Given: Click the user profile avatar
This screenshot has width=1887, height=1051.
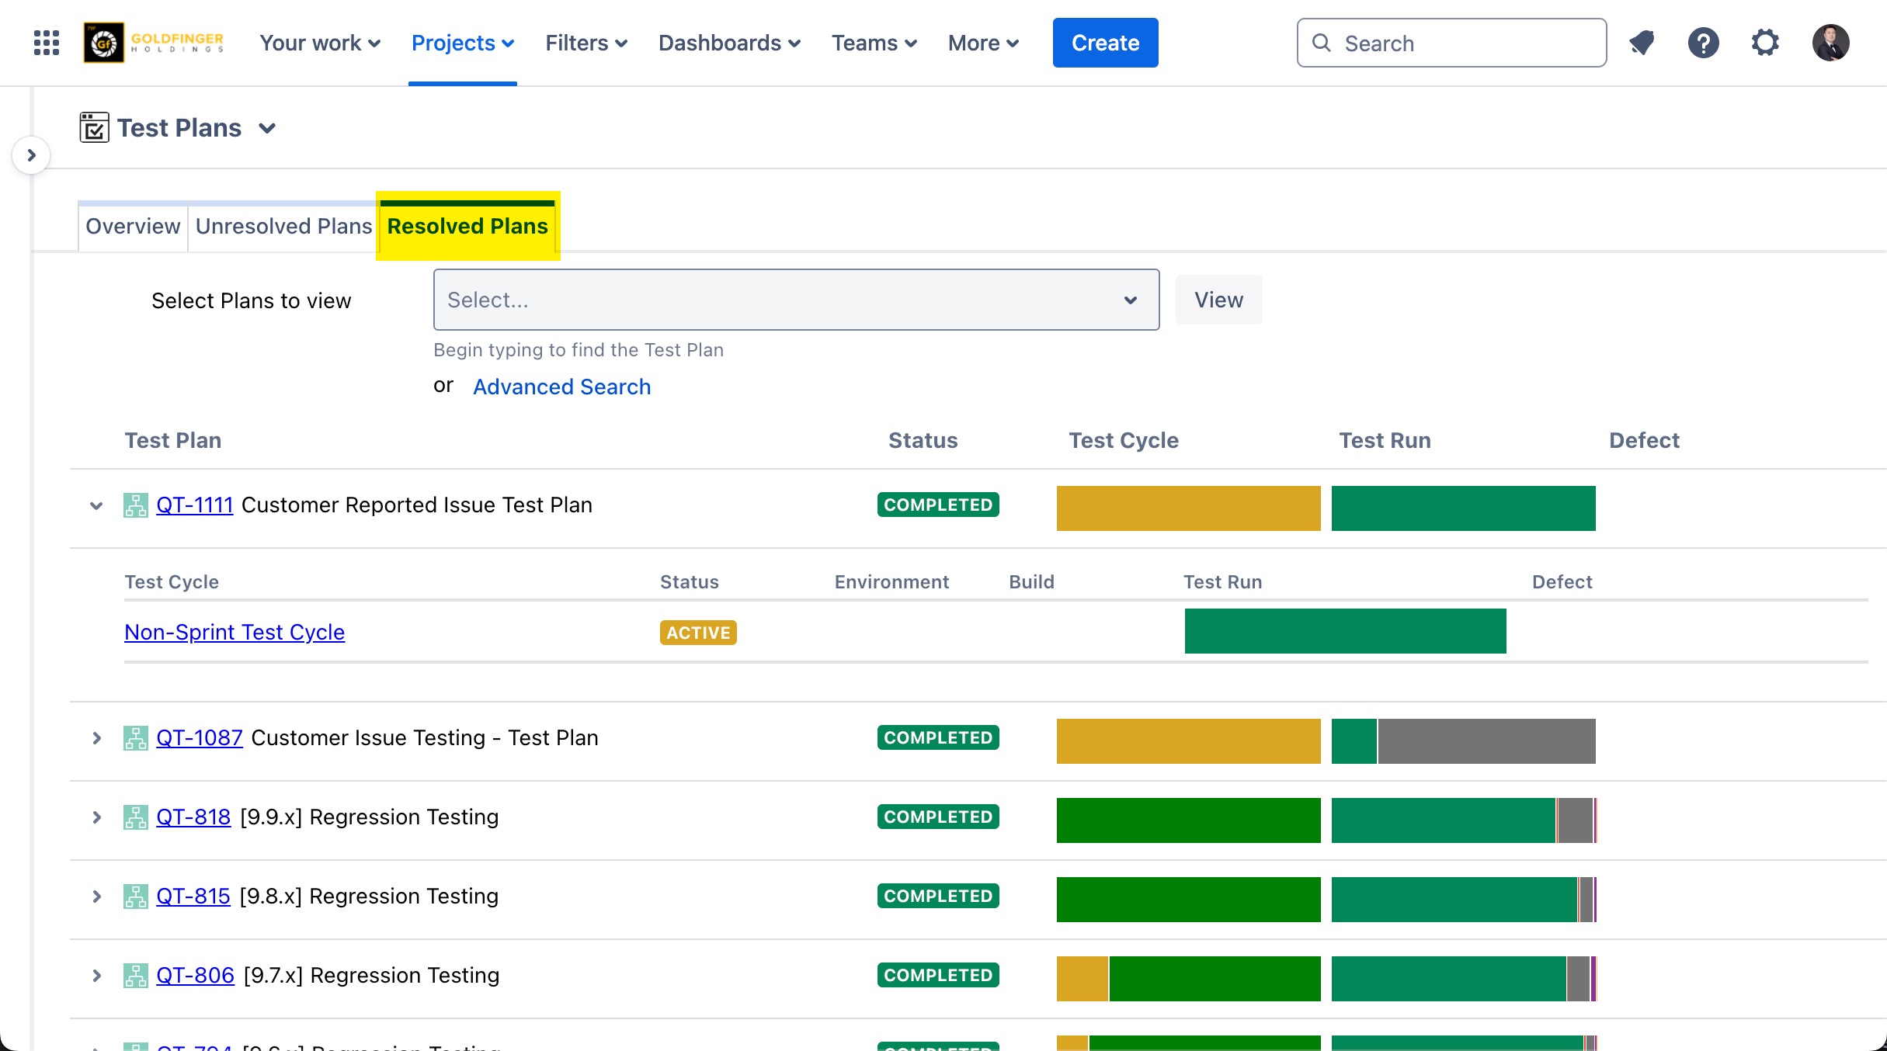Looking at the screenshot, I should point(1830,43).
